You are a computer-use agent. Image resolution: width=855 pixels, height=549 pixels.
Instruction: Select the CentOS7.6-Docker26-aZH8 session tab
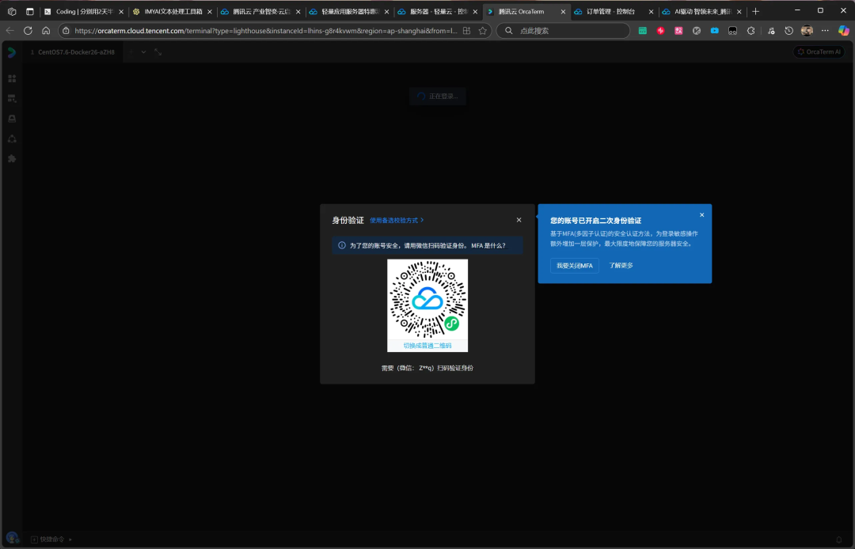click(73, 52)
